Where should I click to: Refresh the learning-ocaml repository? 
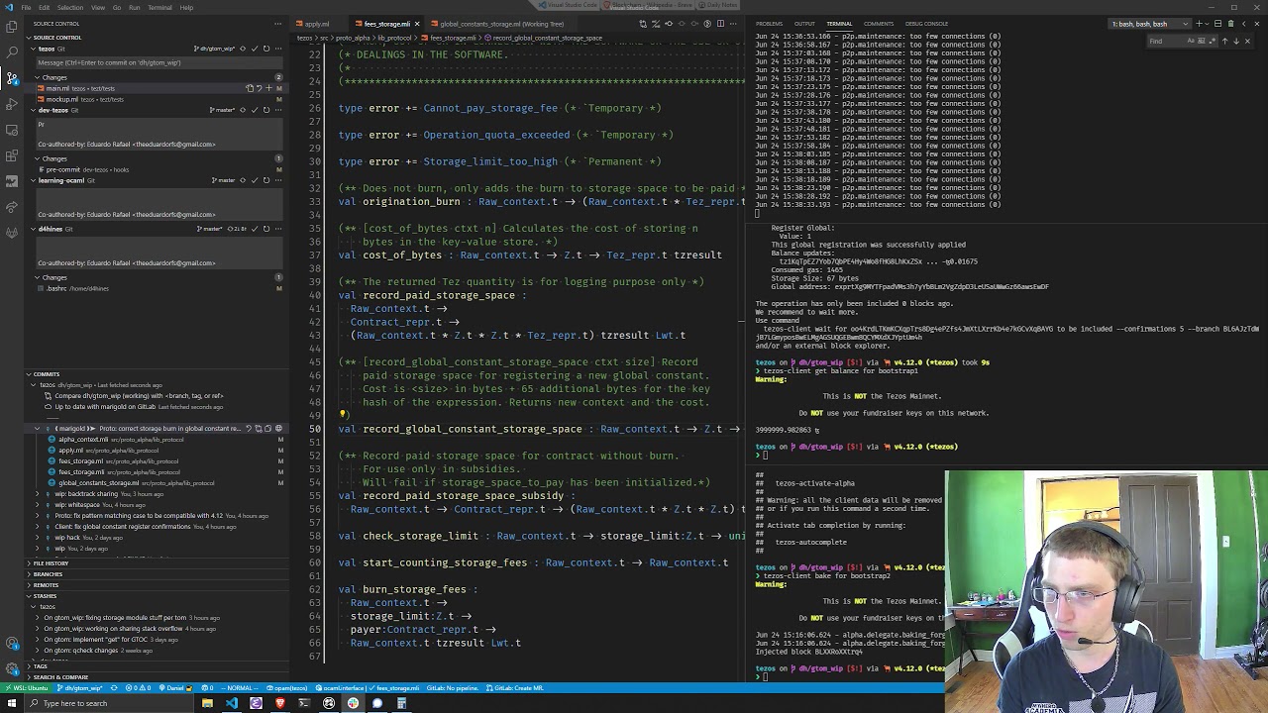[x=266, y=180]
